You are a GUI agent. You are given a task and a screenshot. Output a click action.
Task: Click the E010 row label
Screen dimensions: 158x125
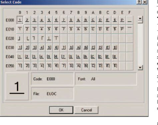pyautogui.click(x=10, y=29)
